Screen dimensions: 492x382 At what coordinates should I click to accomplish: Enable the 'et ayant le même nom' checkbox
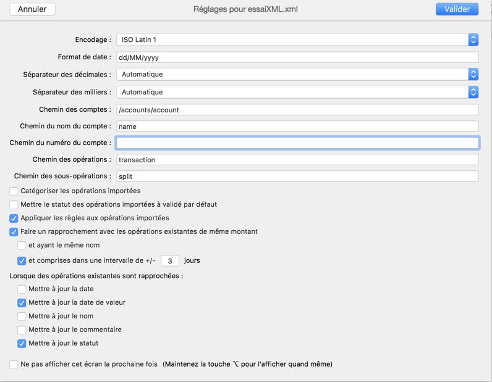coord(22,246)
